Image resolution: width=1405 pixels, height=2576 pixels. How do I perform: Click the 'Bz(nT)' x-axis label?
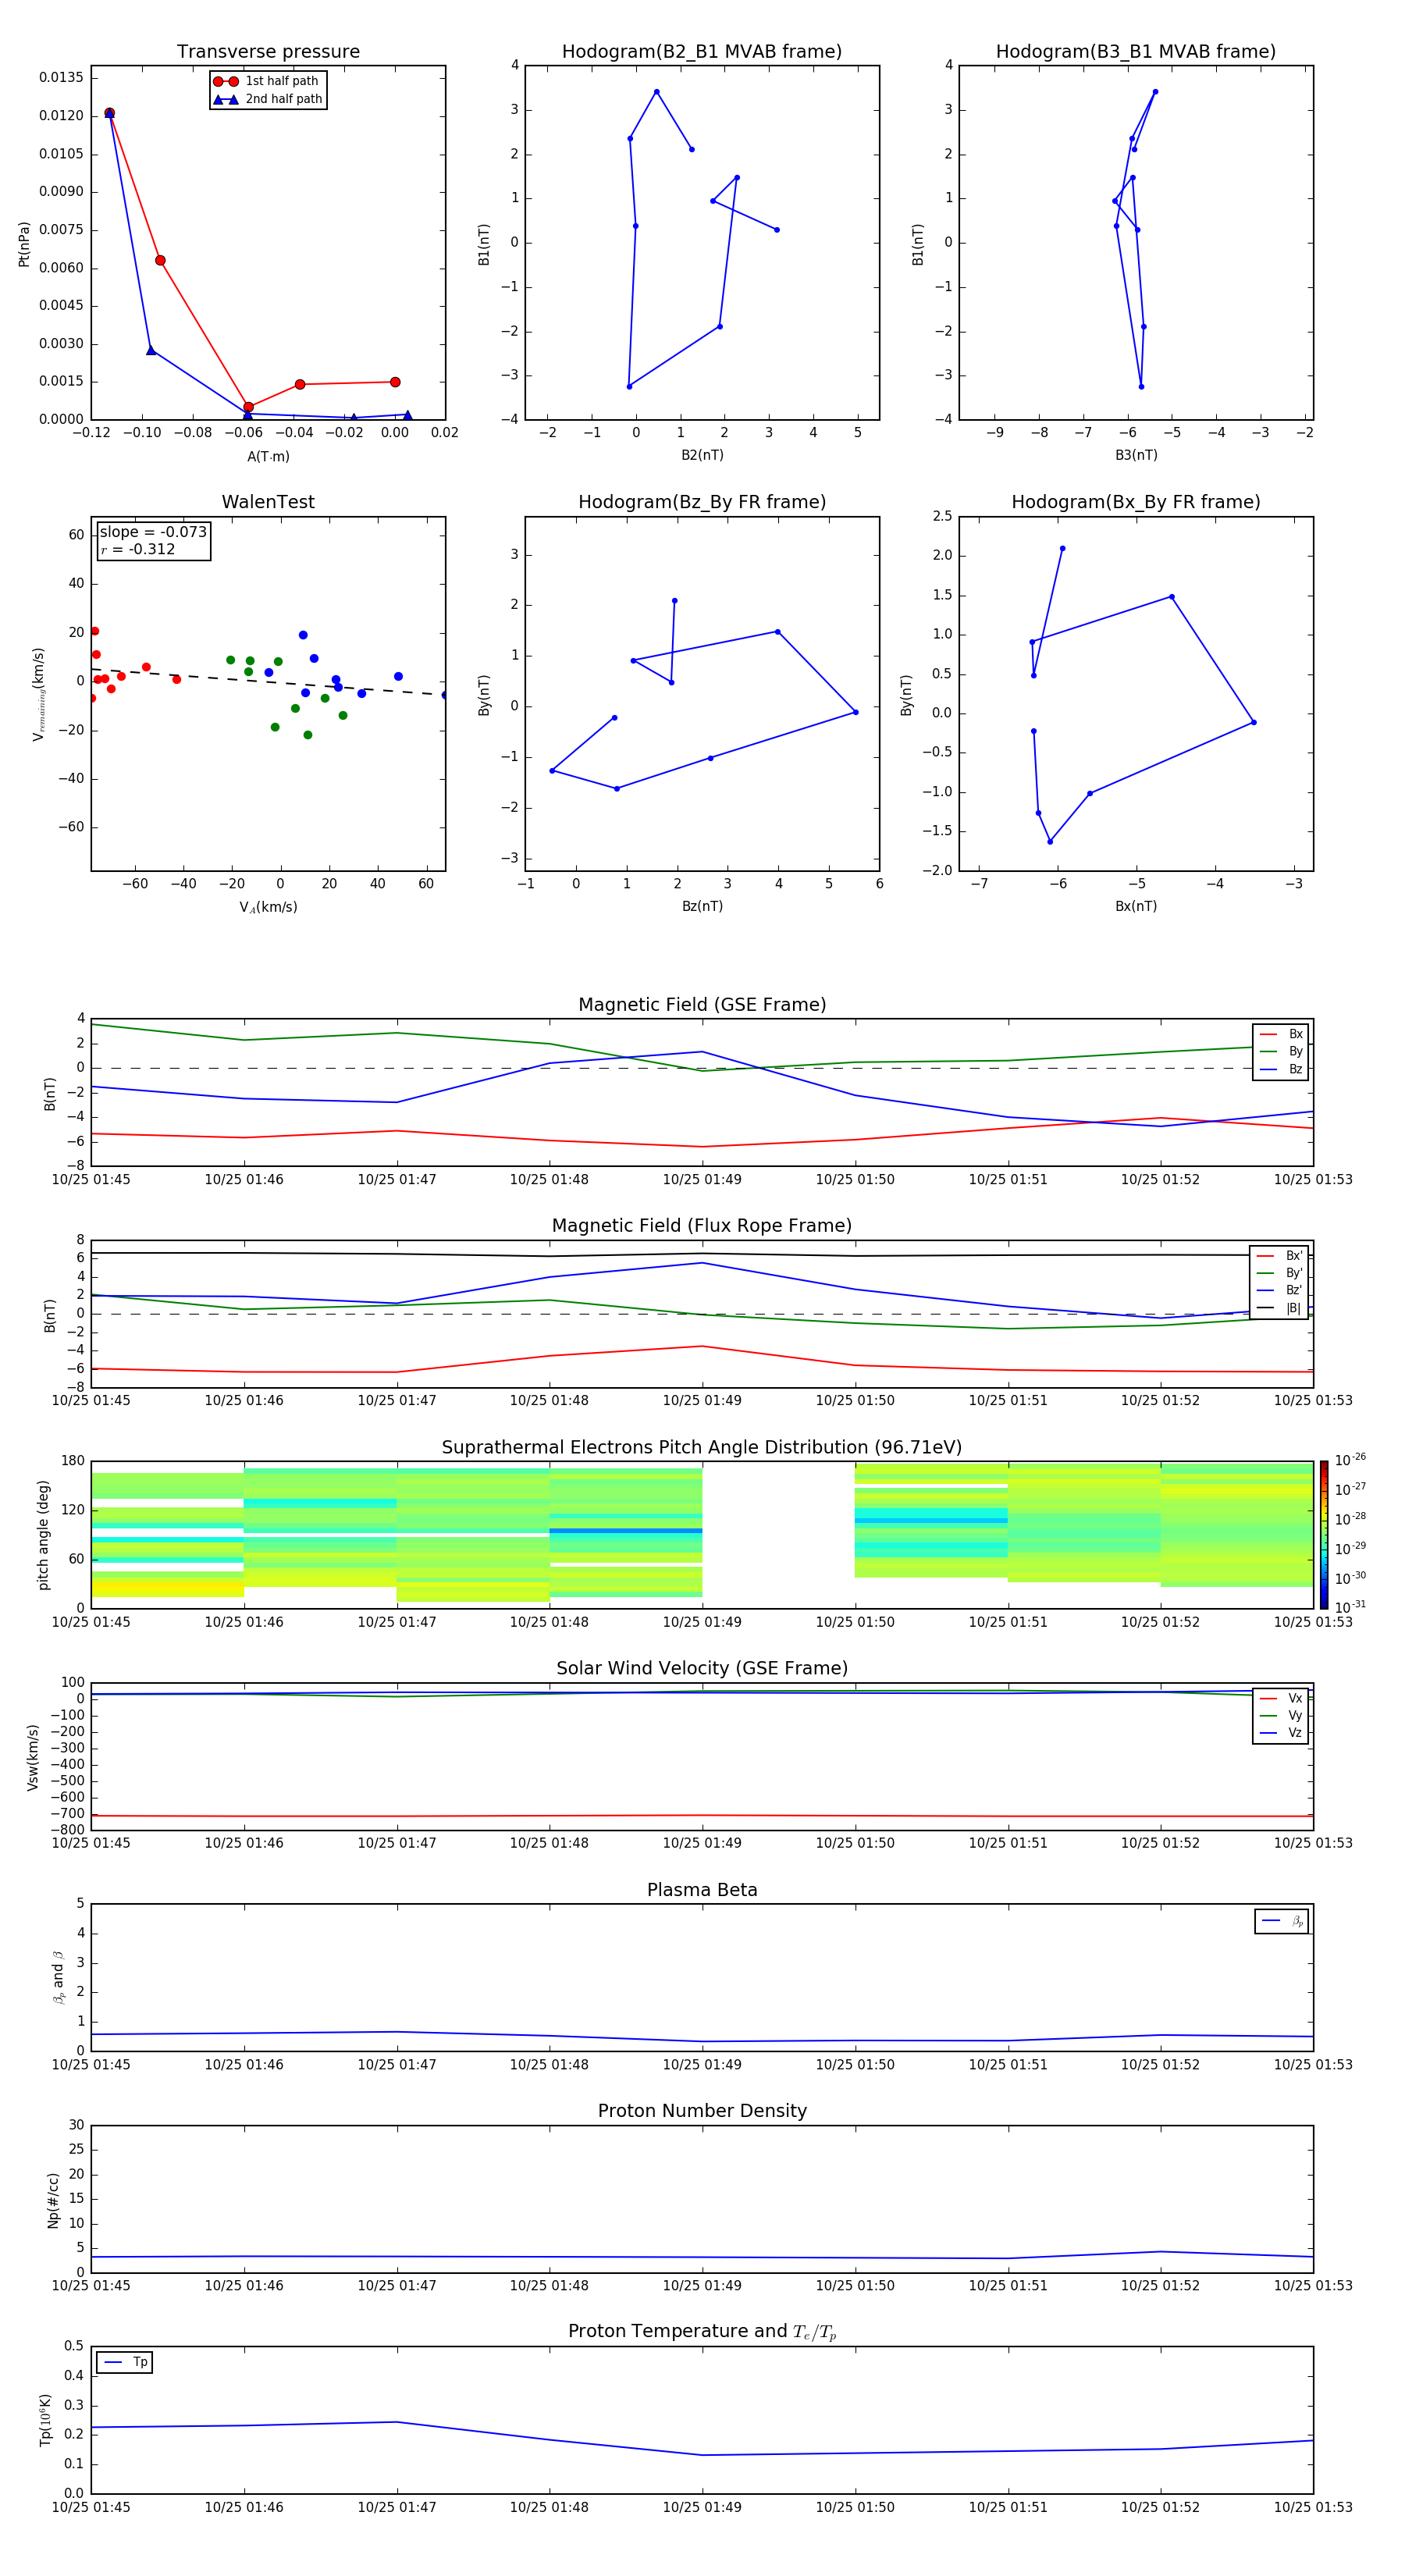pyautogui.click(x=702, y=906)
